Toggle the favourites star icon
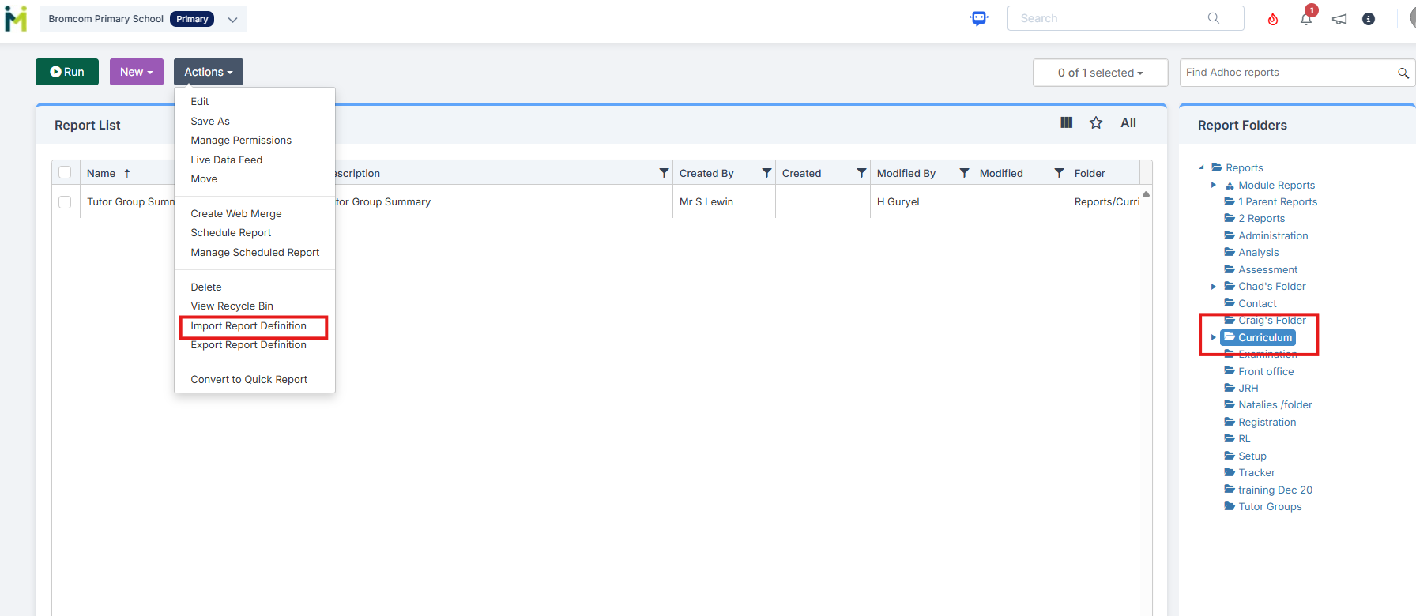The width and height of the screenshot is (1416, 616). point(1096,122)
